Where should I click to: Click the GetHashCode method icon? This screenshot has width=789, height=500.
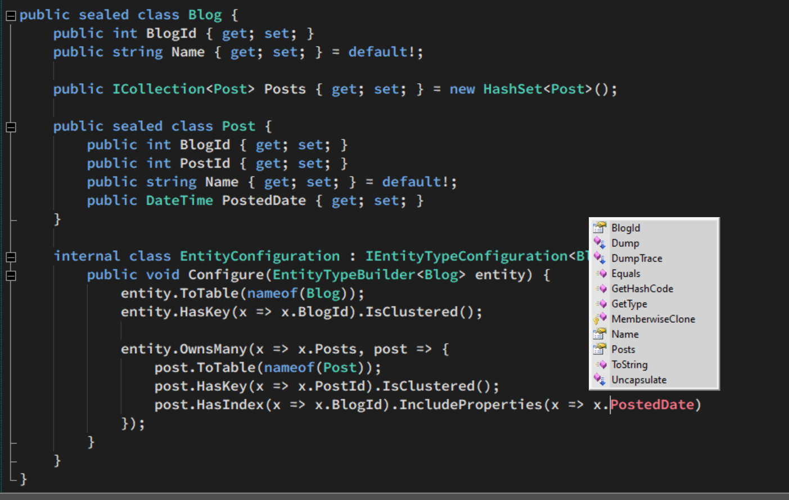coord(600,289)
